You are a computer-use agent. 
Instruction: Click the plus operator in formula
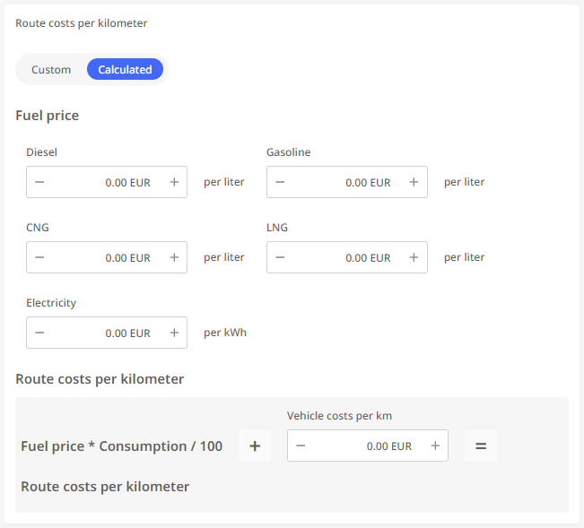pyautogui.click(x=255, y=446)
